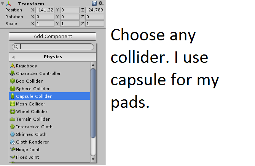Click the scroll down arrow of the list

pyautogui.click(x=93, y=158)
